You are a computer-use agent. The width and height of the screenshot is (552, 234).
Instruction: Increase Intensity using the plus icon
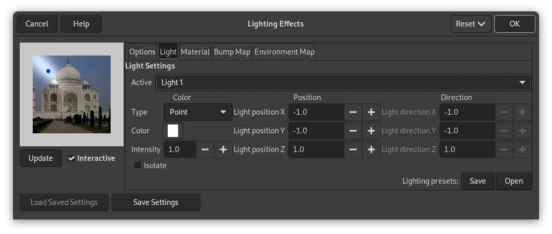(223, 149)
